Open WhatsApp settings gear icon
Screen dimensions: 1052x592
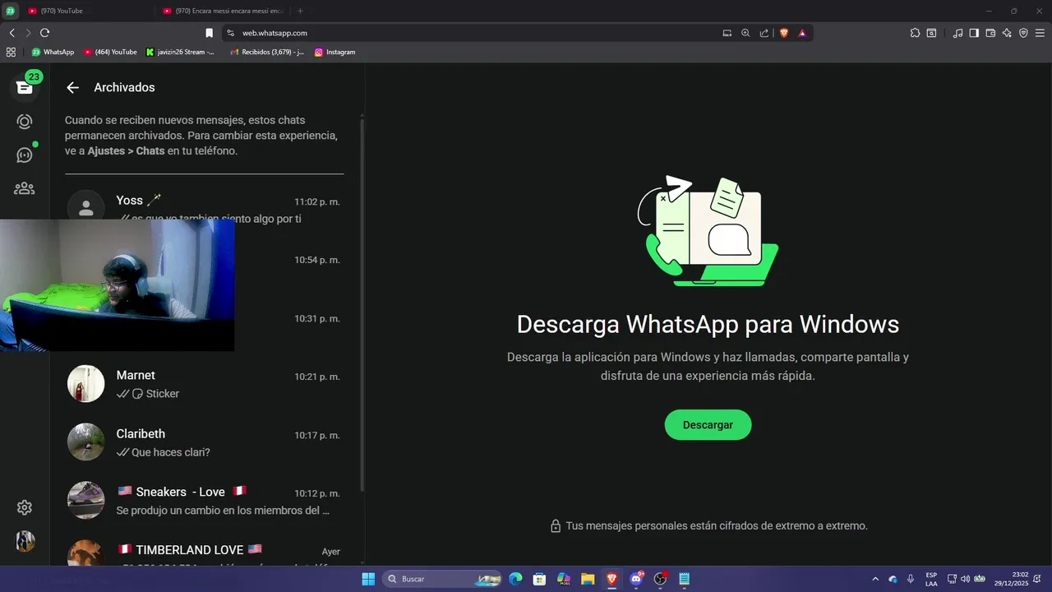coord(25,507)
